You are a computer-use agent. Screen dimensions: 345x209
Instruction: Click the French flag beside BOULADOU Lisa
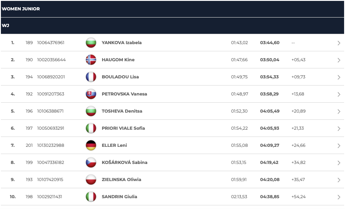pyautogui.click(x=91, y=77)
